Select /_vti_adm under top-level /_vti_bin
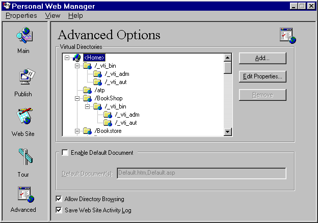 click(x=117, y=74)
